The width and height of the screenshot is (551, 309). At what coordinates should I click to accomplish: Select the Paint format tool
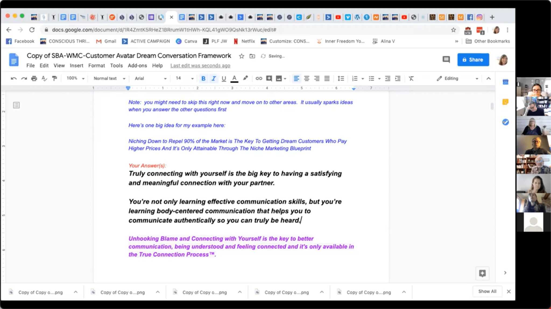pos(55,79)
